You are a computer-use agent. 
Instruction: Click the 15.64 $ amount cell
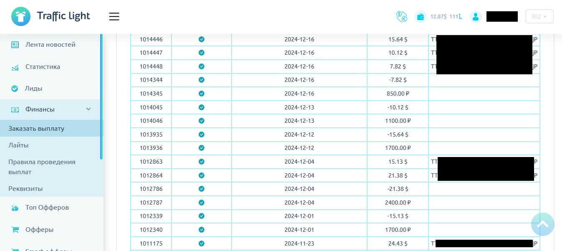tap(398, 39)
